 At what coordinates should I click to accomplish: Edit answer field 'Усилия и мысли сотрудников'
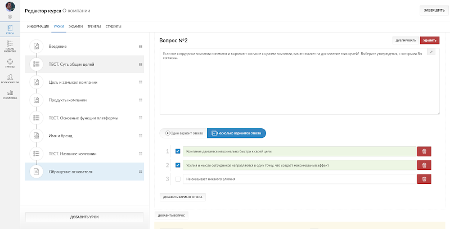[300, 165]
